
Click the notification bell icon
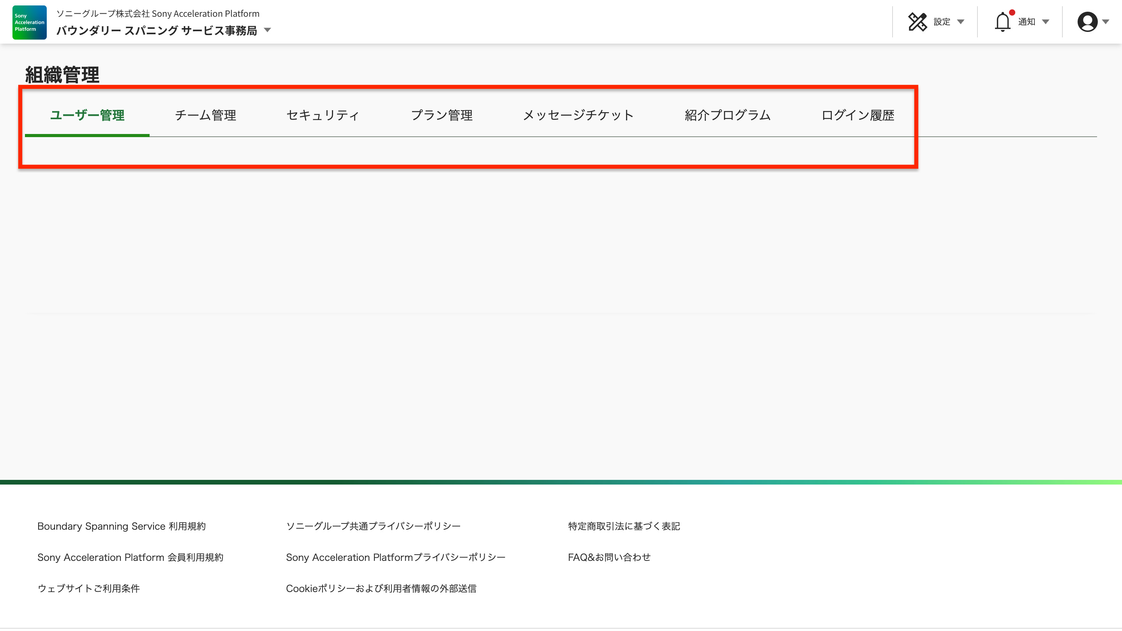[1003, 22]
